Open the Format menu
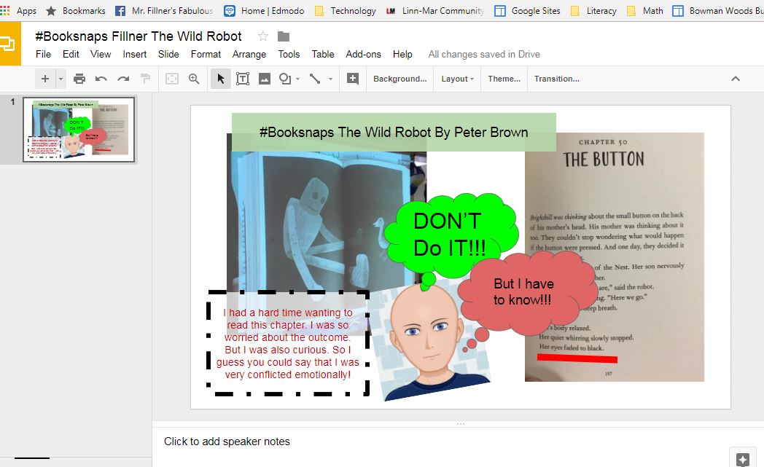This screenshot has height=467, width=764. tap(206, 55)
